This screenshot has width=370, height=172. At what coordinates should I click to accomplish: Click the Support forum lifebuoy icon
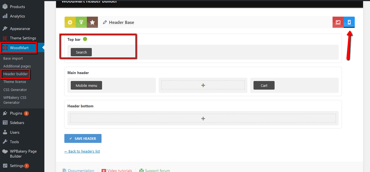click(141, 170)
